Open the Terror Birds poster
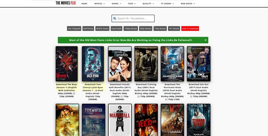This screenshot has width=268, height=136. coord(199,120)
